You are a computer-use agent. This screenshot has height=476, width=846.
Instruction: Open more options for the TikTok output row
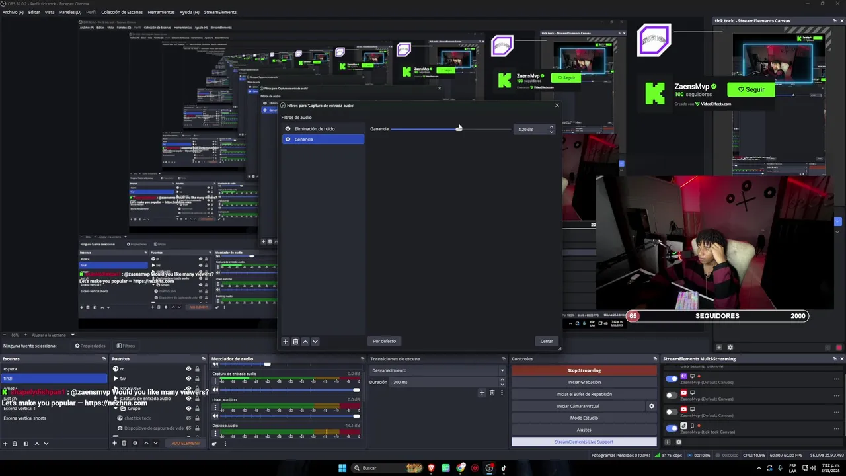(837, 427)
